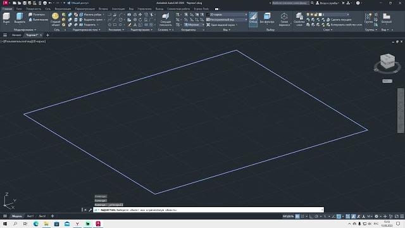
Task: Activate the Section plane (Секущая плоскость) tool
Action: coord(166,20)
